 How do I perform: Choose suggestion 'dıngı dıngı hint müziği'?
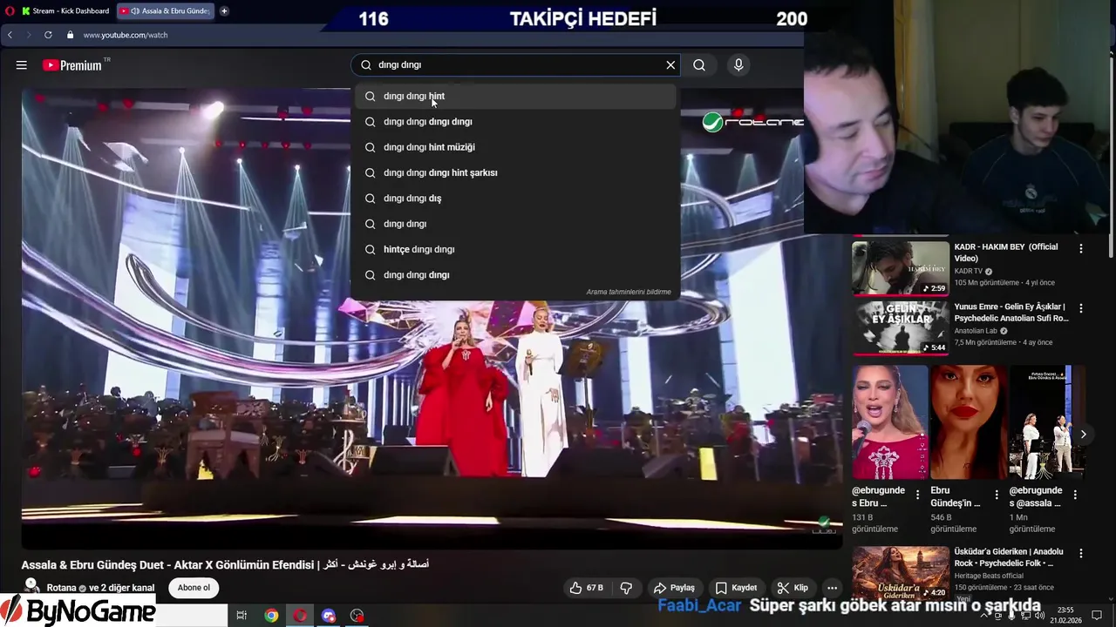(515, 147)
